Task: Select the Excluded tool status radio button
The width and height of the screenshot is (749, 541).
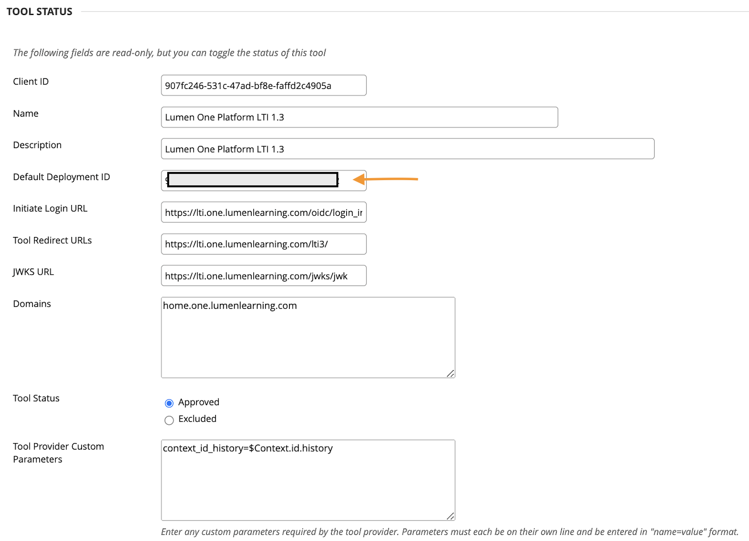Action: tap(169, 420)
